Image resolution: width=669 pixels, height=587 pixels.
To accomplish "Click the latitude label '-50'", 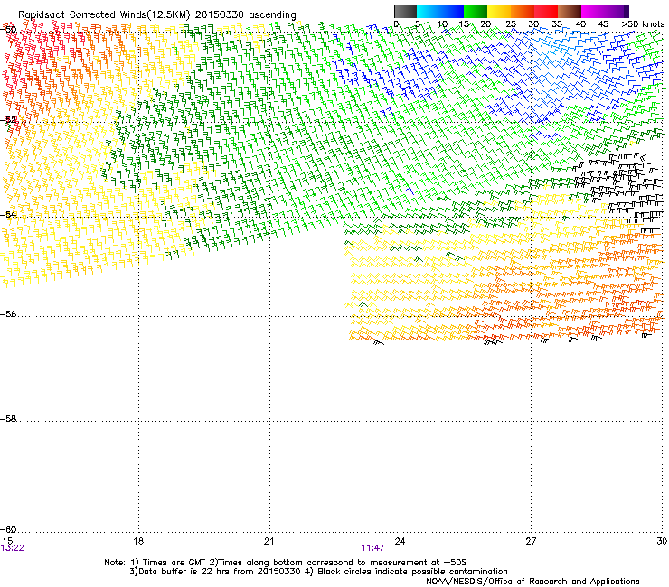I will (x=8, y=30).
